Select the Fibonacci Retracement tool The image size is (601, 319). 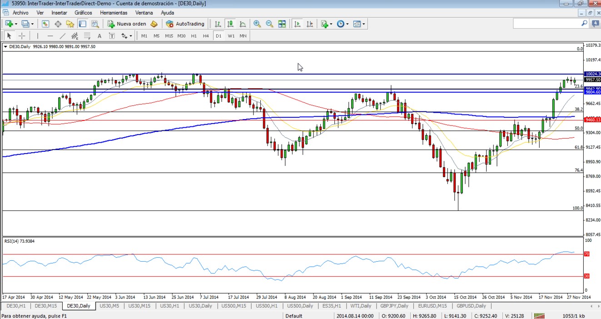coord(87,35)
